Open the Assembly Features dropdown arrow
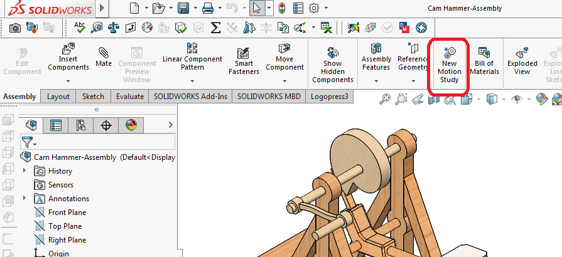562x257 pixels. pyautogui.click(x=376, y=81)
